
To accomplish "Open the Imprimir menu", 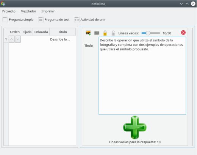I will pyautogui.click(x=48, y=11).
